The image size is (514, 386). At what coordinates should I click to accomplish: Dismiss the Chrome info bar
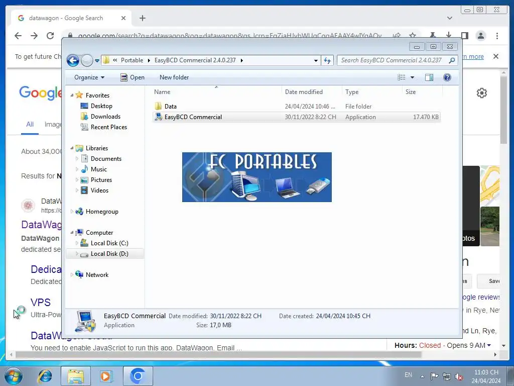click(496, 56)
